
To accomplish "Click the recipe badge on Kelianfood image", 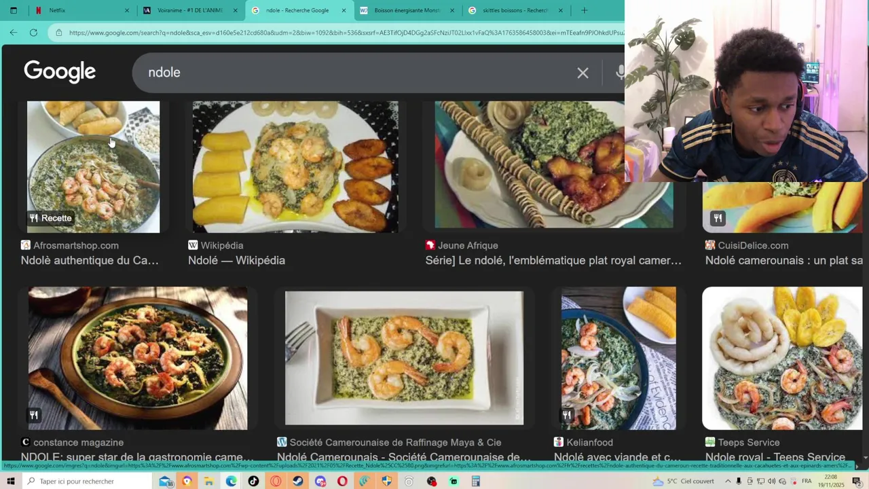I will click(567, 415).
